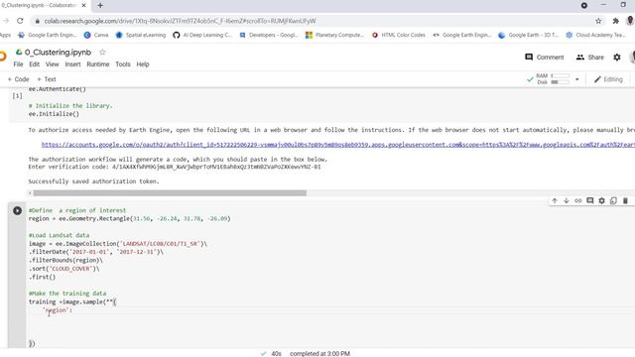The image size is (635, 357).
Task: Open RAM and Disk resource indicator
Action: tap(553, 79)
